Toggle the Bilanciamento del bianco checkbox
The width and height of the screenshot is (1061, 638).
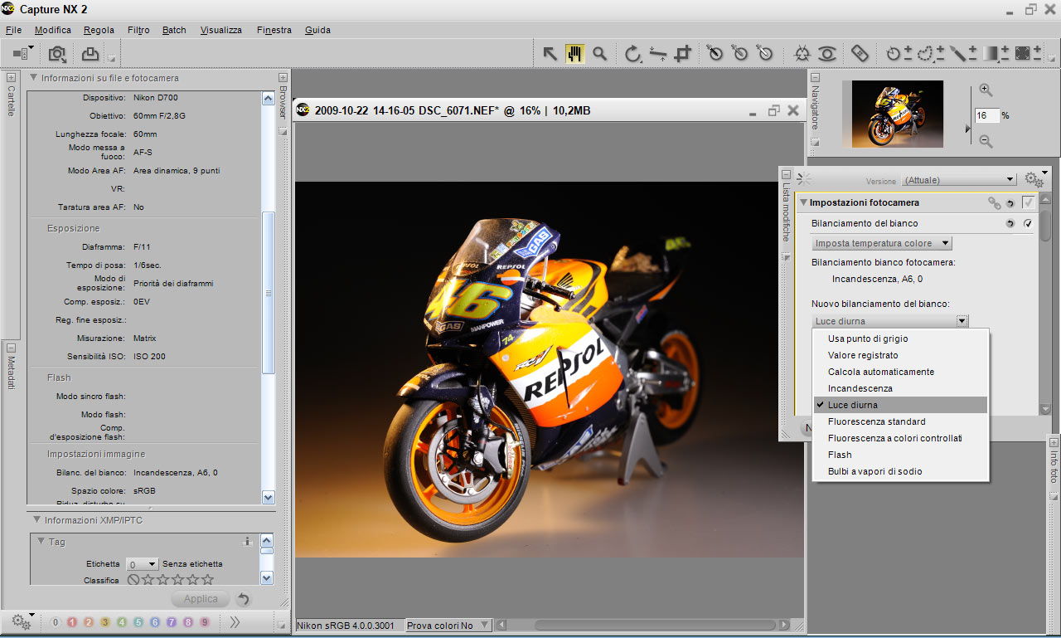tap(1028, 223)
